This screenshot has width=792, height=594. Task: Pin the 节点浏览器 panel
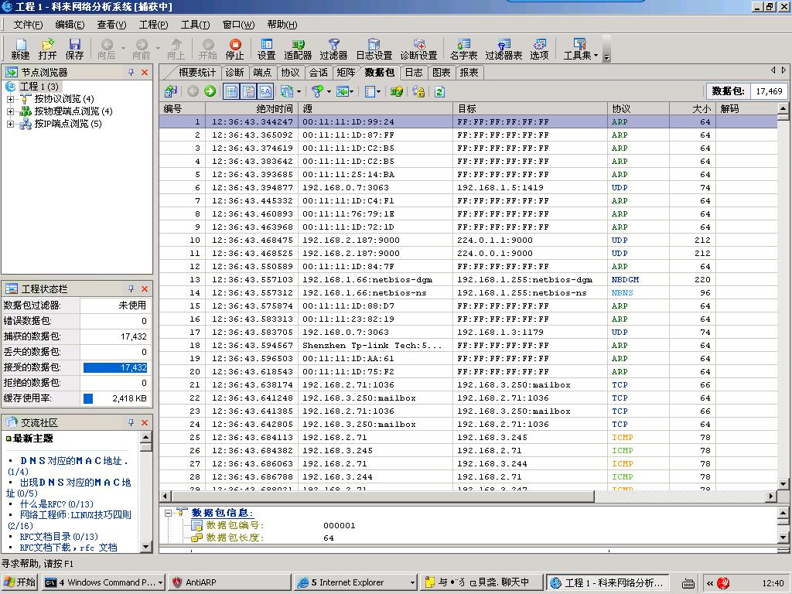131,72
